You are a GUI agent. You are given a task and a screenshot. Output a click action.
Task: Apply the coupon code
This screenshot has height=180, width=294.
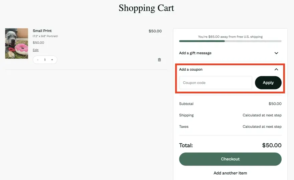tap(268, 83)
